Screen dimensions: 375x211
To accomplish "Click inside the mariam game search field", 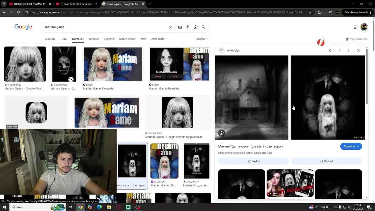I will pyautogui.click(x=105, y=27).
